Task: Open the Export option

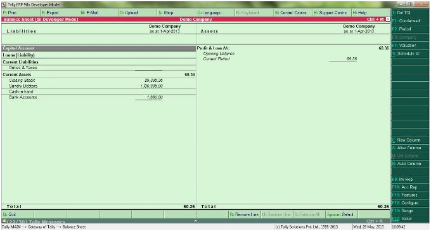Action: 60,13
